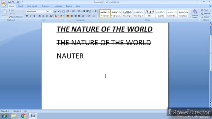Open the Find tool
Viewport: 212px width, 119px height.
tap(205, 10)
